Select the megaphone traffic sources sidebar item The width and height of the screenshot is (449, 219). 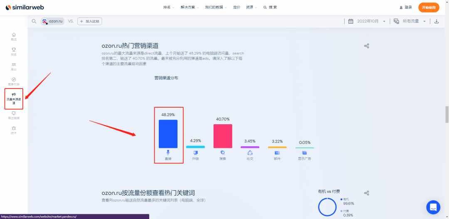click(14, 99)
